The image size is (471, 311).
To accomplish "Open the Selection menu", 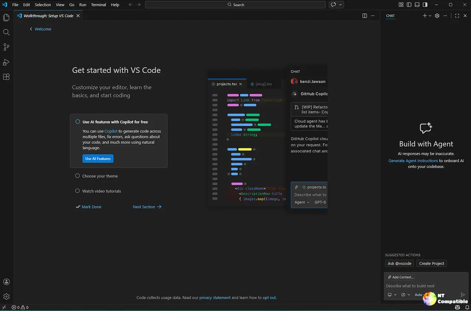I will pos(43,5).
